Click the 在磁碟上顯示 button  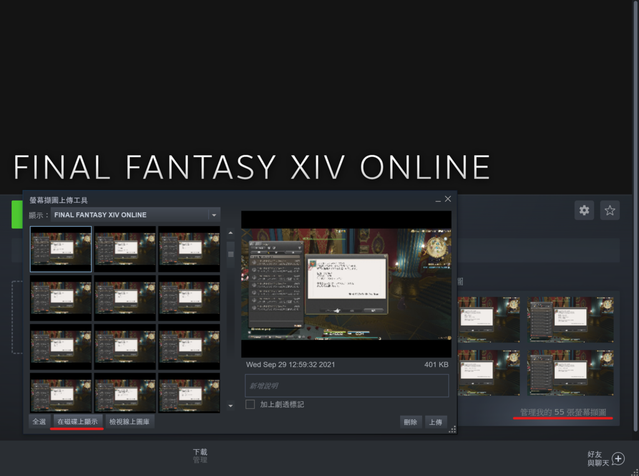[x=77, y=422]
